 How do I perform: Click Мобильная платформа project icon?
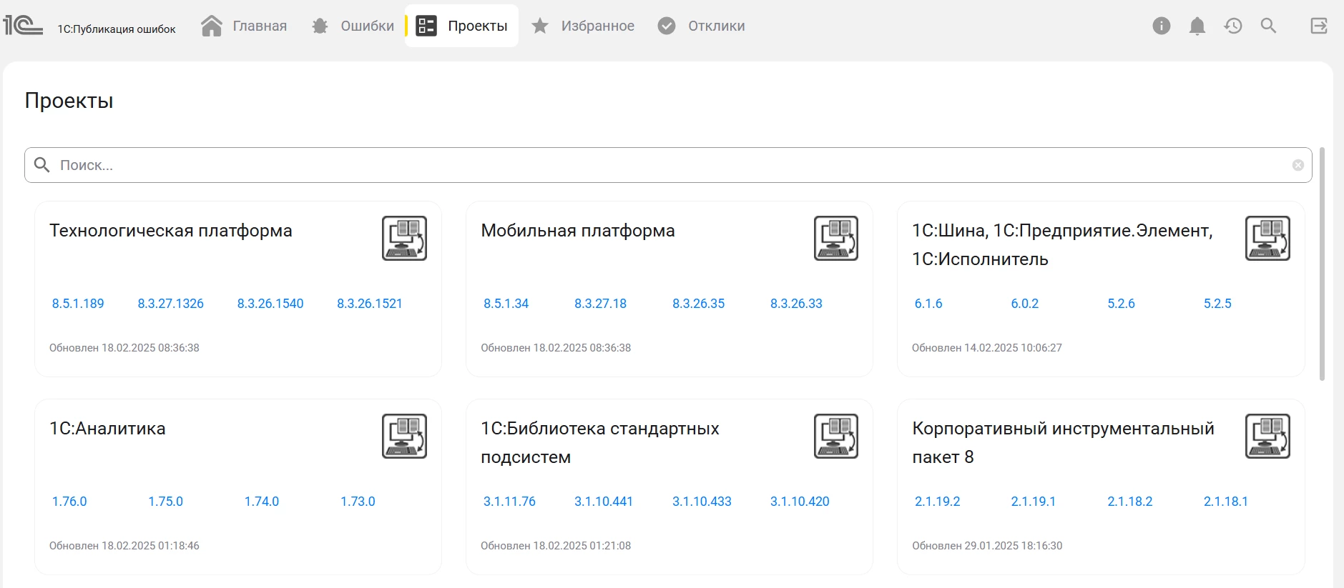click(x=835, y=238)
